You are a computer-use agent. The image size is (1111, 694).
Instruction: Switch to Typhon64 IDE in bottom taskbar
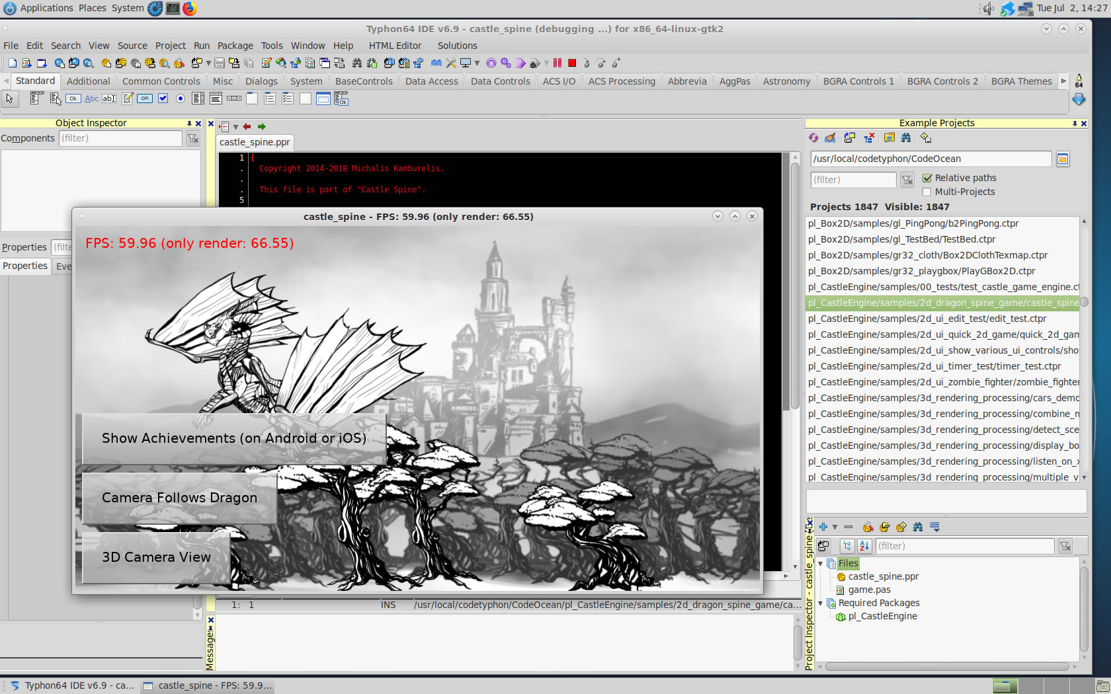coord(71,685)
